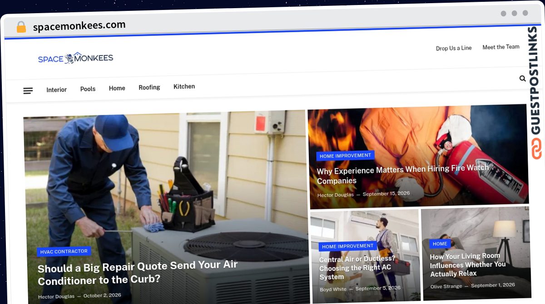
Task: Open the Pools menu item
Action: click(x=88, y=89)
